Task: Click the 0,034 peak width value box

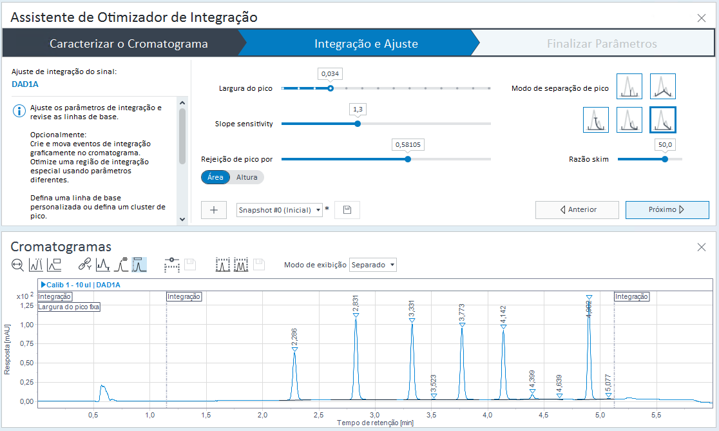Action: tap(330, 73)
